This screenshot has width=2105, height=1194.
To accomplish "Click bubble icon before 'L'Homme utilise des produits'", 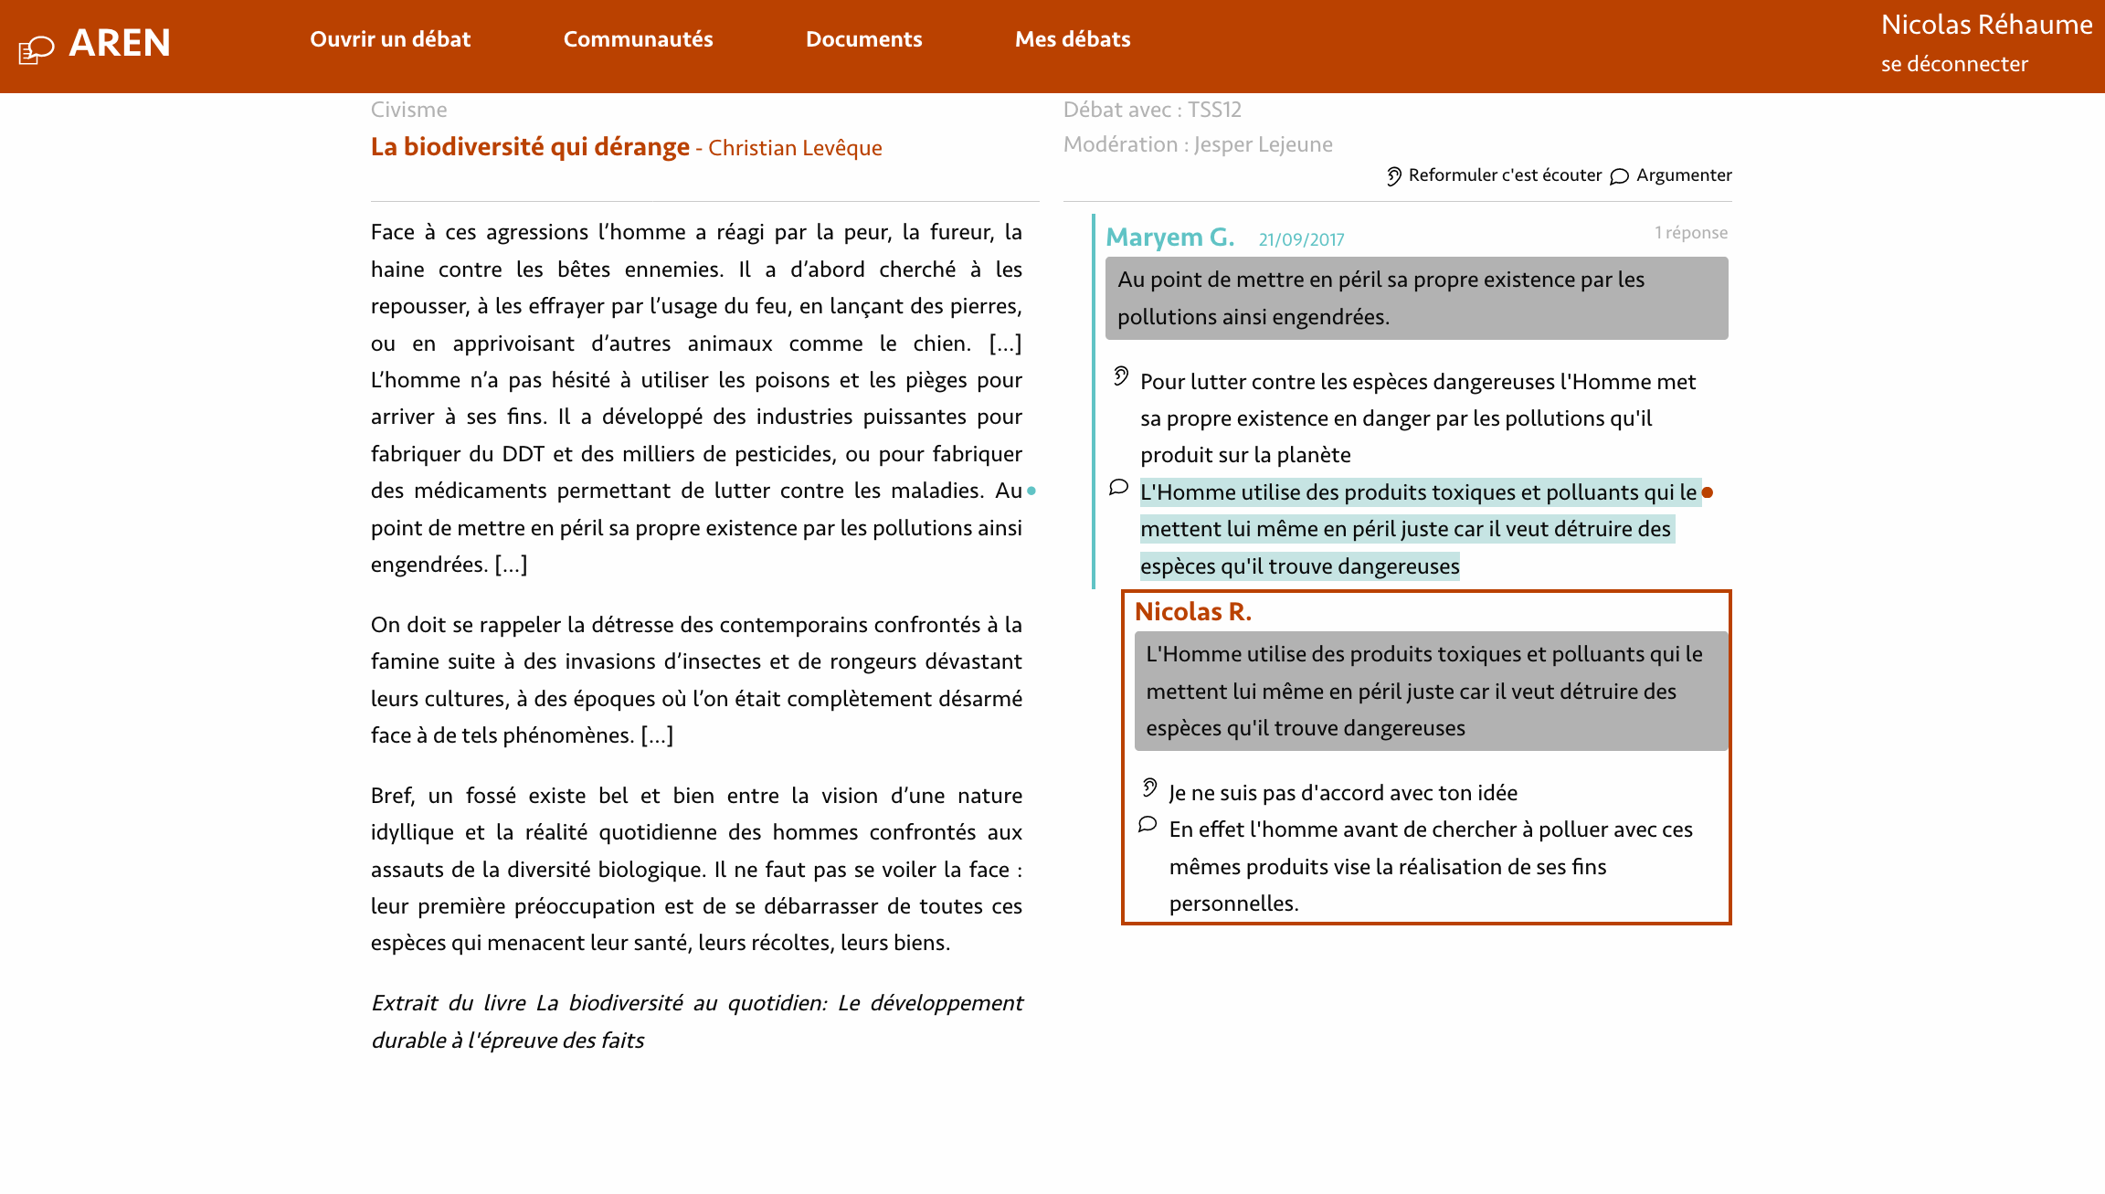I will 1118,487.
